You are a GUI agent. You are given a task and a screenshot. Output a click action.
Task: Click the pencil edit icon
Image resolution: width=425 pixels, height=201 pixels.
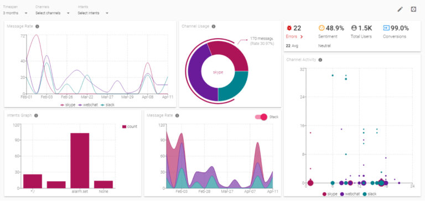pos(400,9)
